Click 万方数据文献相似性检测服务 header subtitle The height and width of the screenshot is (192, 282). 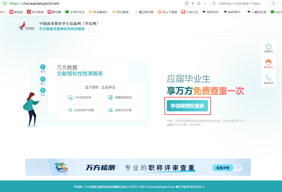pos(62,29)
